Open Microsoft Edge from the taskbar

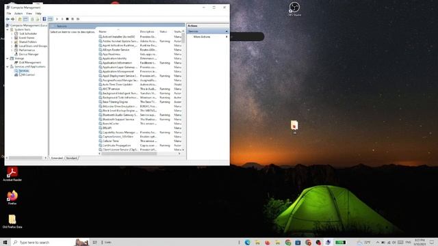pyautogui.click(x=247, y=243)
